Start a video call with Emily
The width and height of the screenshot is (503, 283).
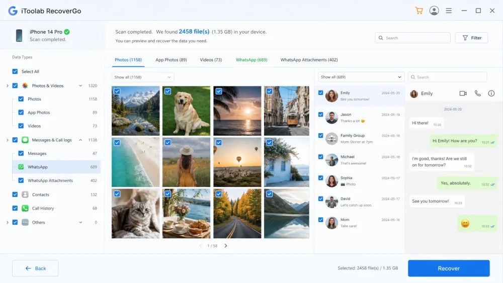tap(463, 93)
